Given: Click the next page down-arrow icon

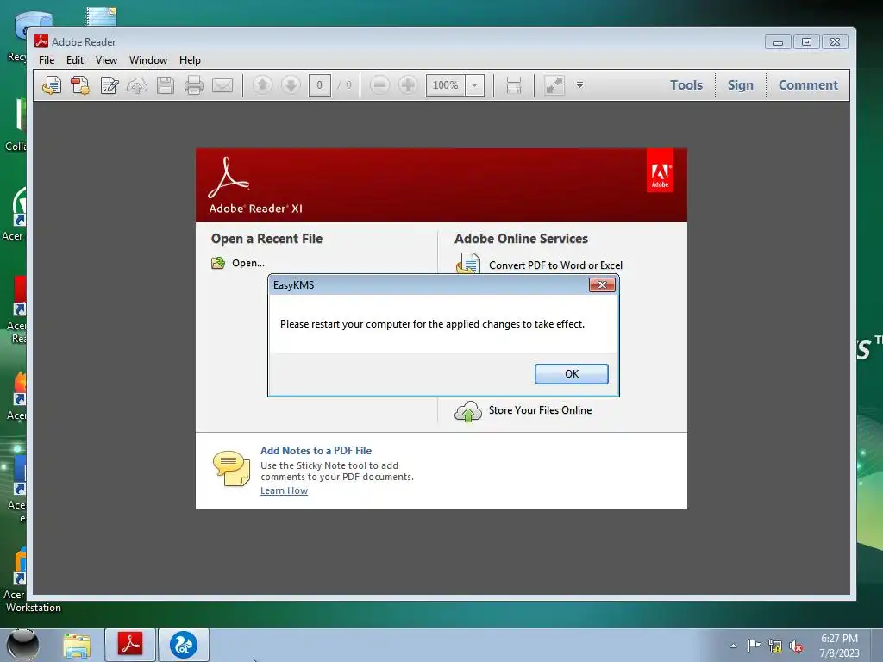Looking at the screenshot, I should click(x=291, y=85).
